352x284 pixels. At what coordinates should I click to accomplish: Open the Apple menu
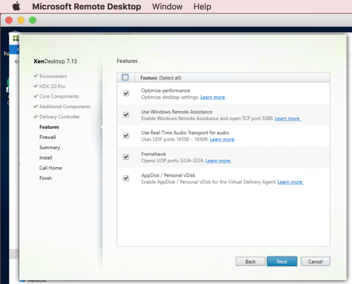(x=16, y=6)
